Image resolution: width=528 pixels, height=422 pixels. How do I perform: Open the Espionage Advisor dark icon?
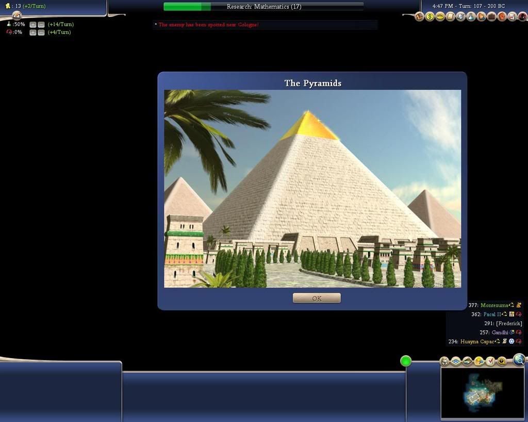click(x=522, y=16)
